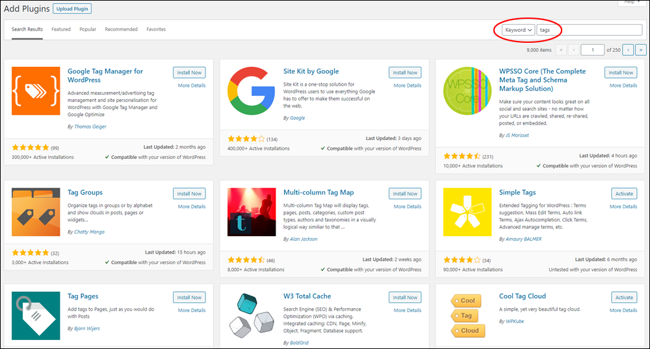Activate the Simple Tags plugin
This screenshot has height=349, width=650.
pyautogui.click(x=624, y=193)
